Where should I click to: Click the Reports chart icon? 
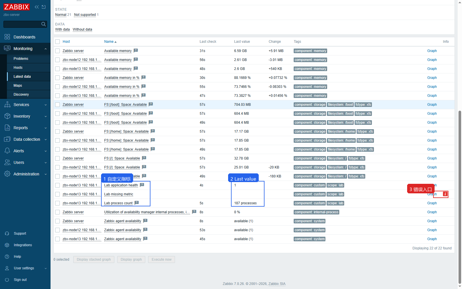7,128
